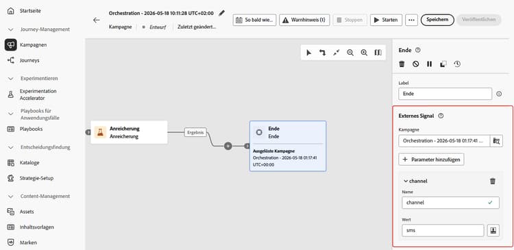Click the pause icon in Ende panel

point(430,64)
